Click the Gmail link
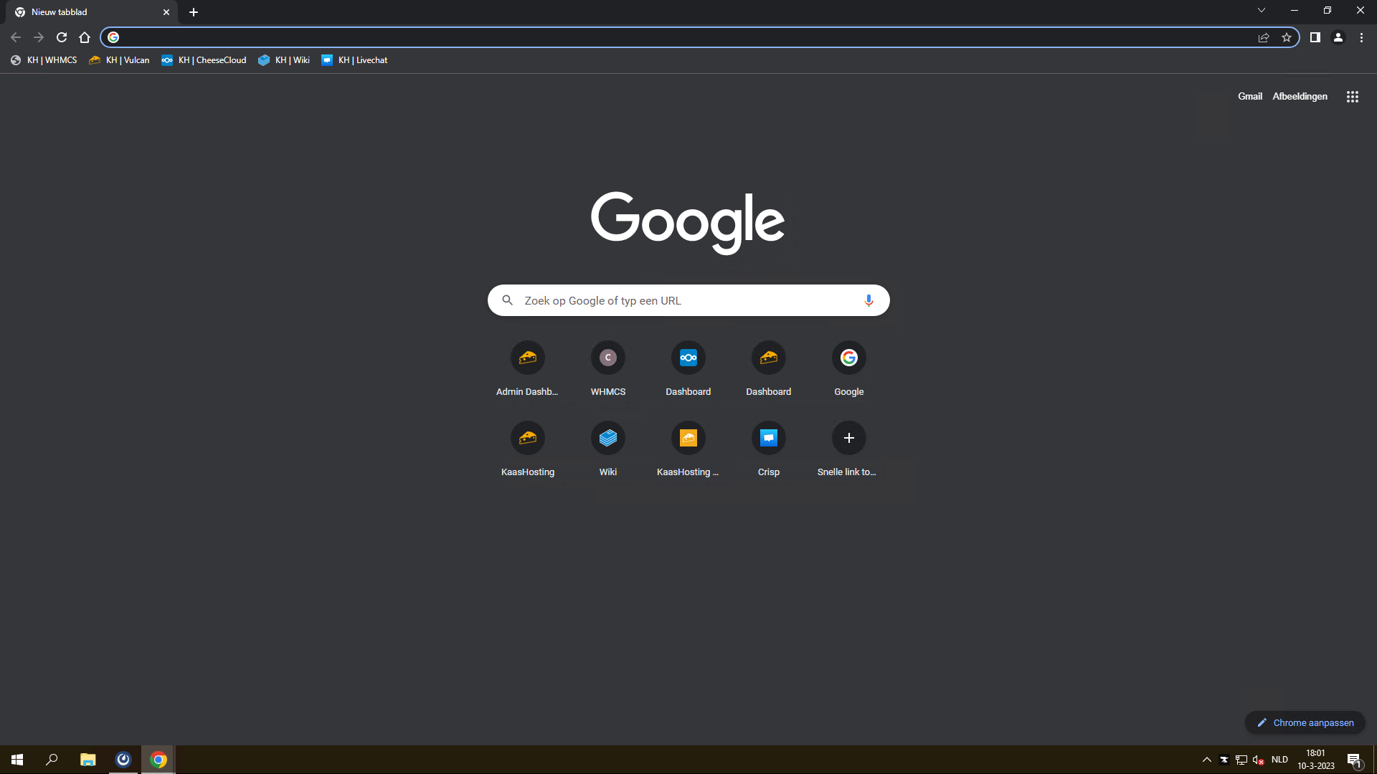Viewport: 1377px width, 774px height. 1249,96
